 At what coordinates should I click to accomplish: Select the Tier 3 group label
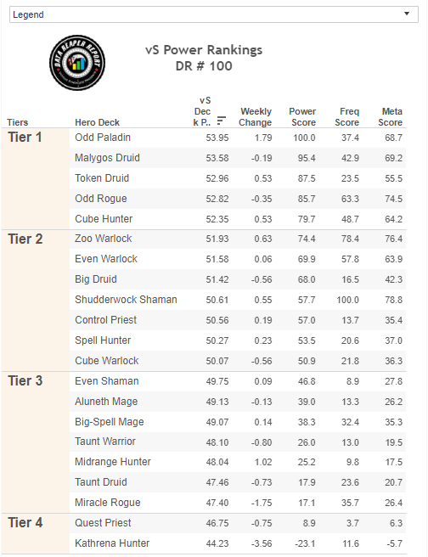(25, 380)
